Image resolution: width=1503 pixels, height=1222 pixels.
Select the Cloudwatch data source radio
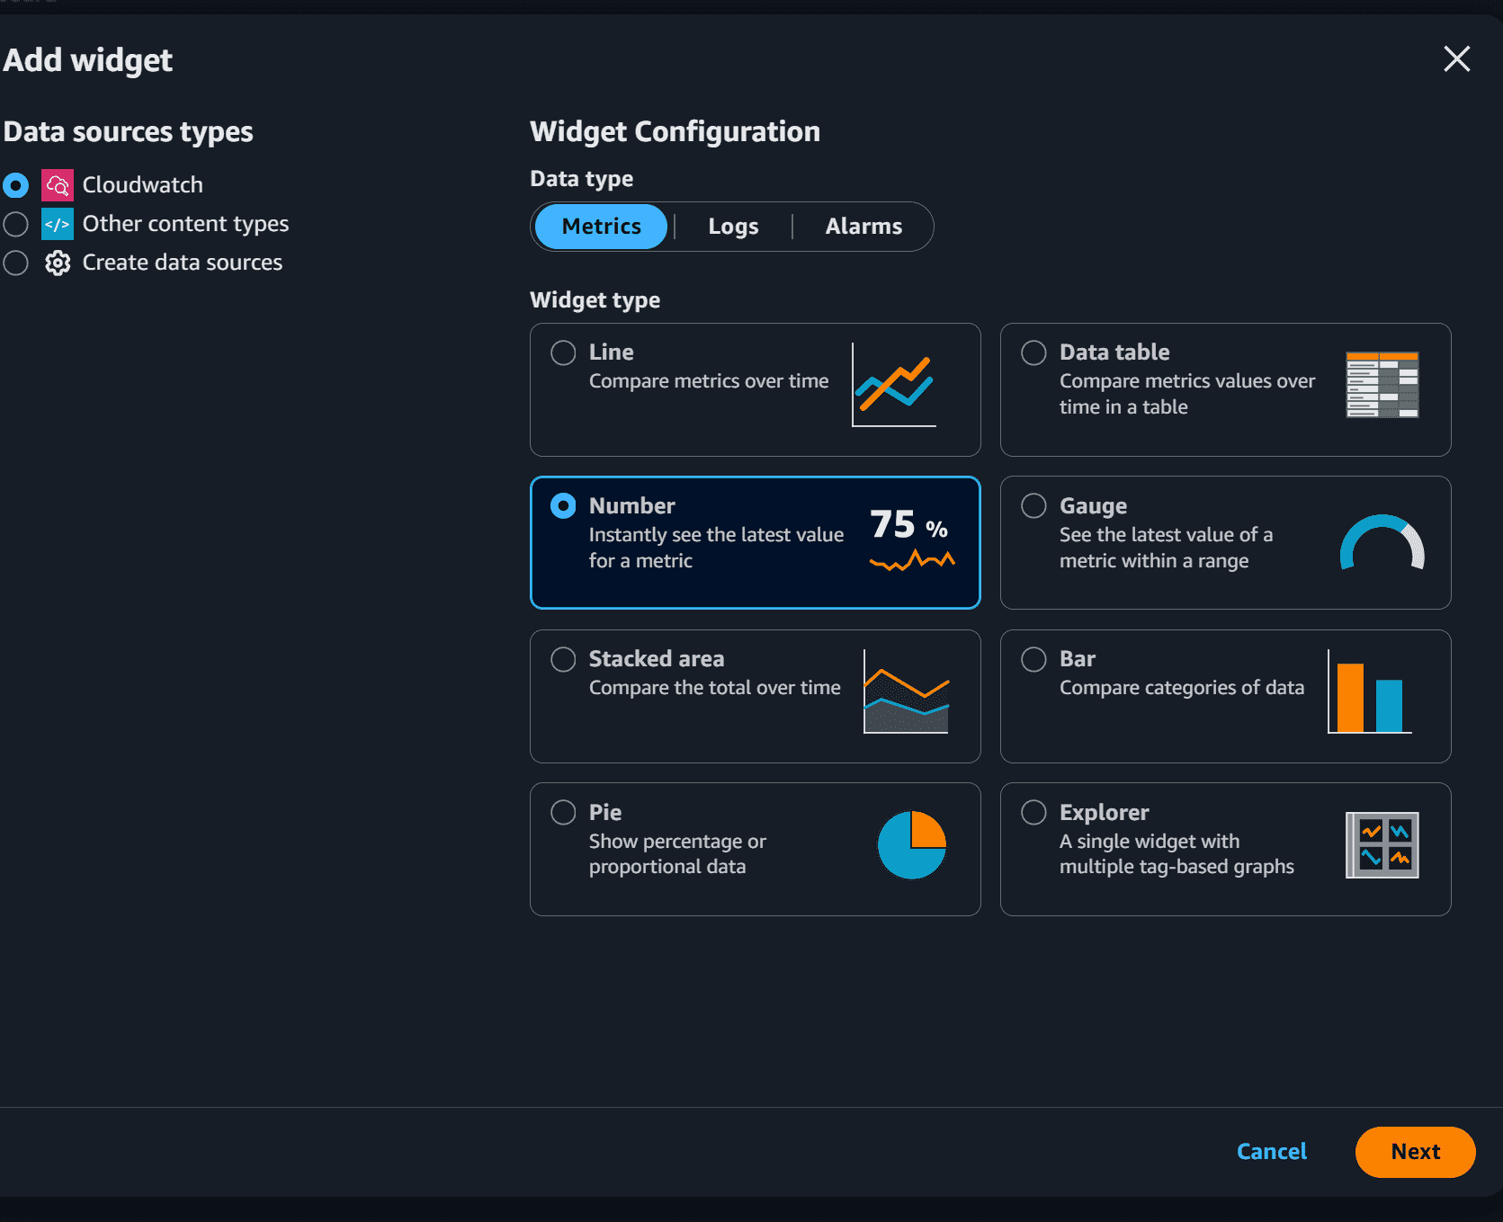[16, 185]
